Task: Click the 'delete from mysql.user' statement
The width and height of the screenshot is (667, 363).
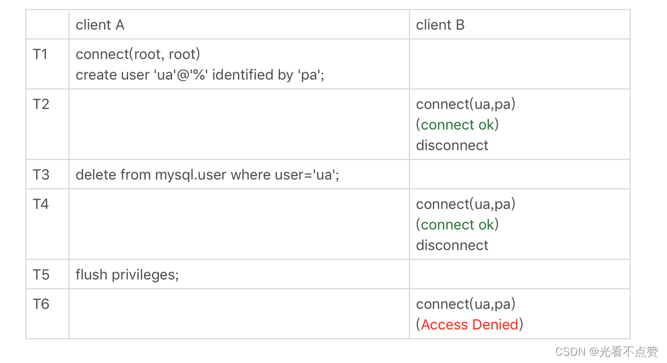Action: 208,175
